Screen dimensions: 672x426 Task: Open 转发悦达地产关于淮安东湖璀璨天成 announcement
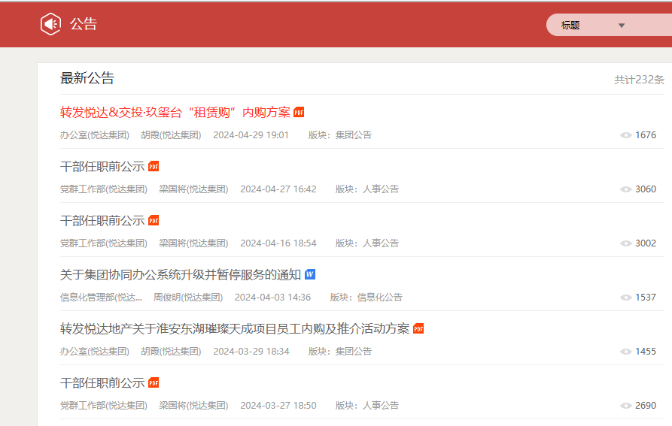pos(235,328)
